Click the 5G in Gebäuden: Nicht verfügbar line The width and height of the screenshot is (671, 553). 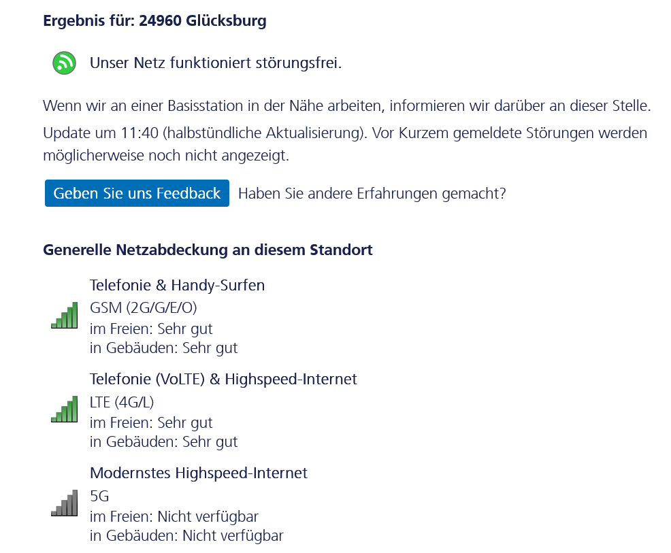(x=186, y=535)
